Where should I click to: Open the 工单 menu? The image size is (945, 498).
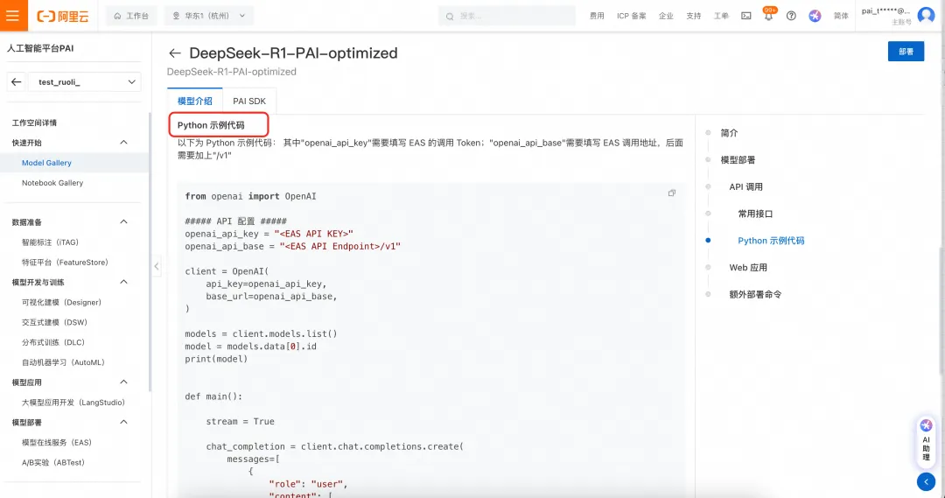721,17
